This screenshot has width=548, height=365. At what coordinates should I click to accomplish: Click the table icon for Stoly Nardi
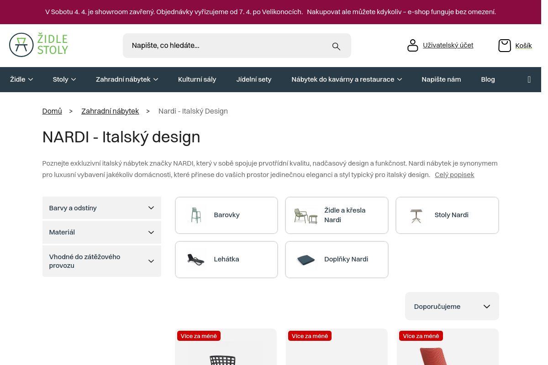coord(416,215)
